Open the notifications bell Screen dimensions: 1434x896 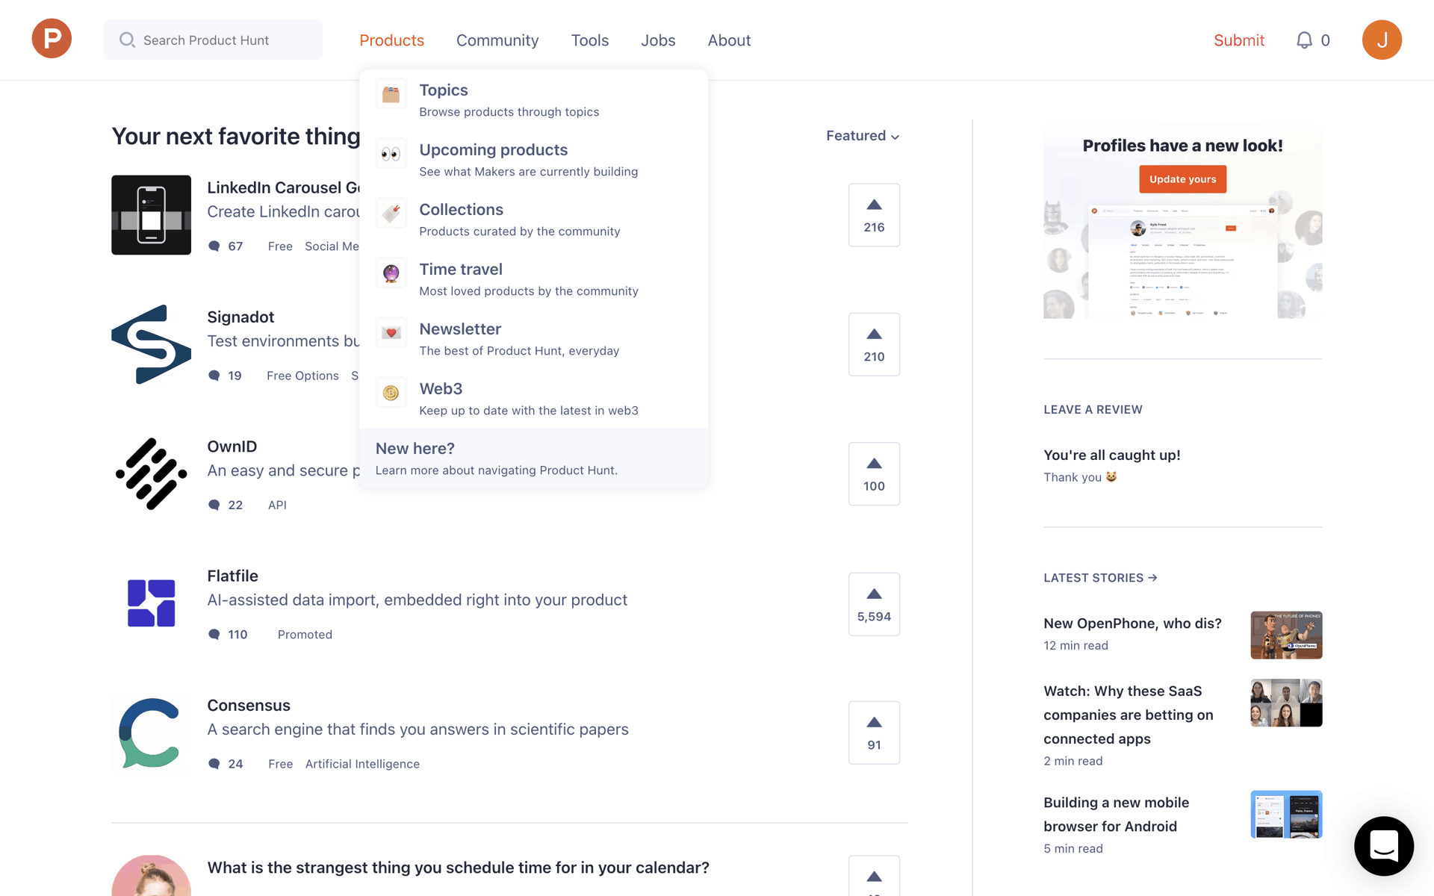point(1304,40)
